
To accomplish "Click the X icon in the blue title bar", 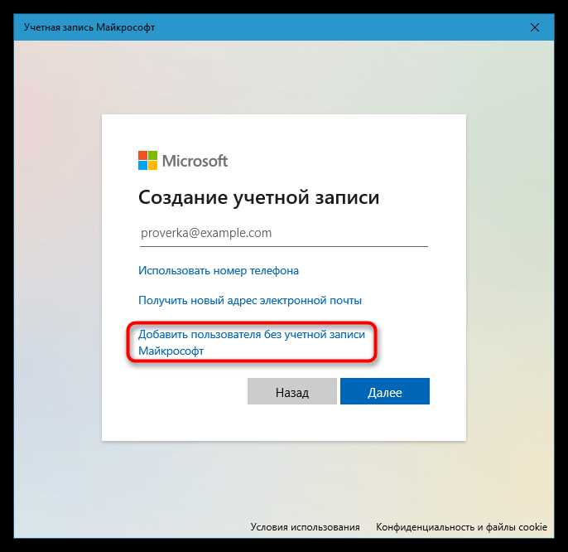I will tap(534, 27).
